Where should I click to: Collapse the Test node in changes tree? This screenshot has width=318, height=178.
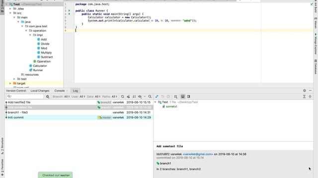pyautogui.click(x=156, y=102)
